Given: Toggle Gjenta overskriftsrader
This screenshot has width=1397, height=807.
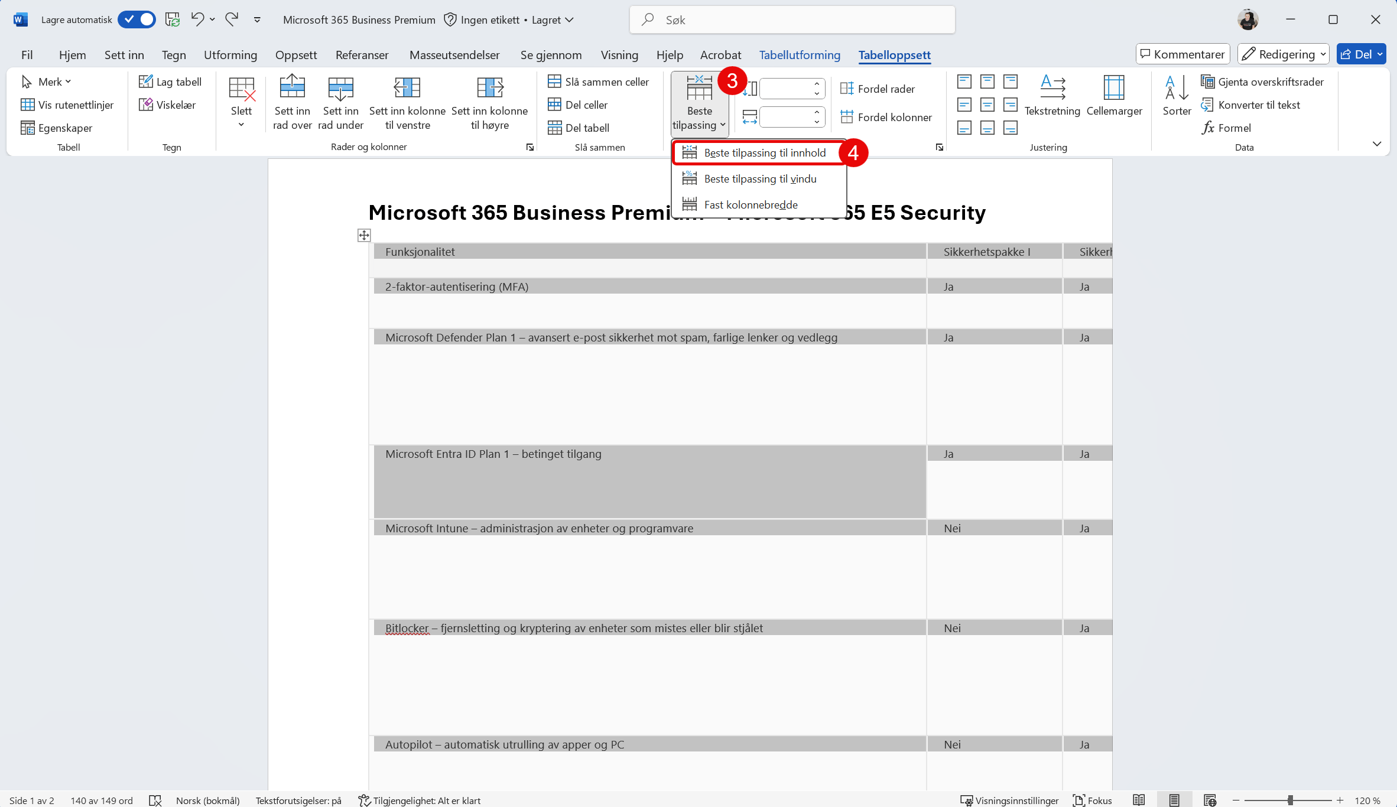Looking at the screenshot, I should click(x=1262, y=82).
